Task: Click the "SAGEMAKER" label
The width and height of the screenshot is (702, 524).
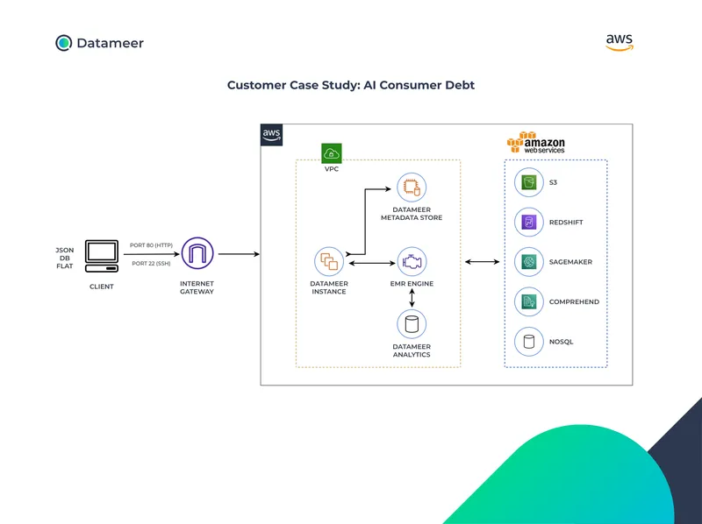Action: tap(570, 262)
